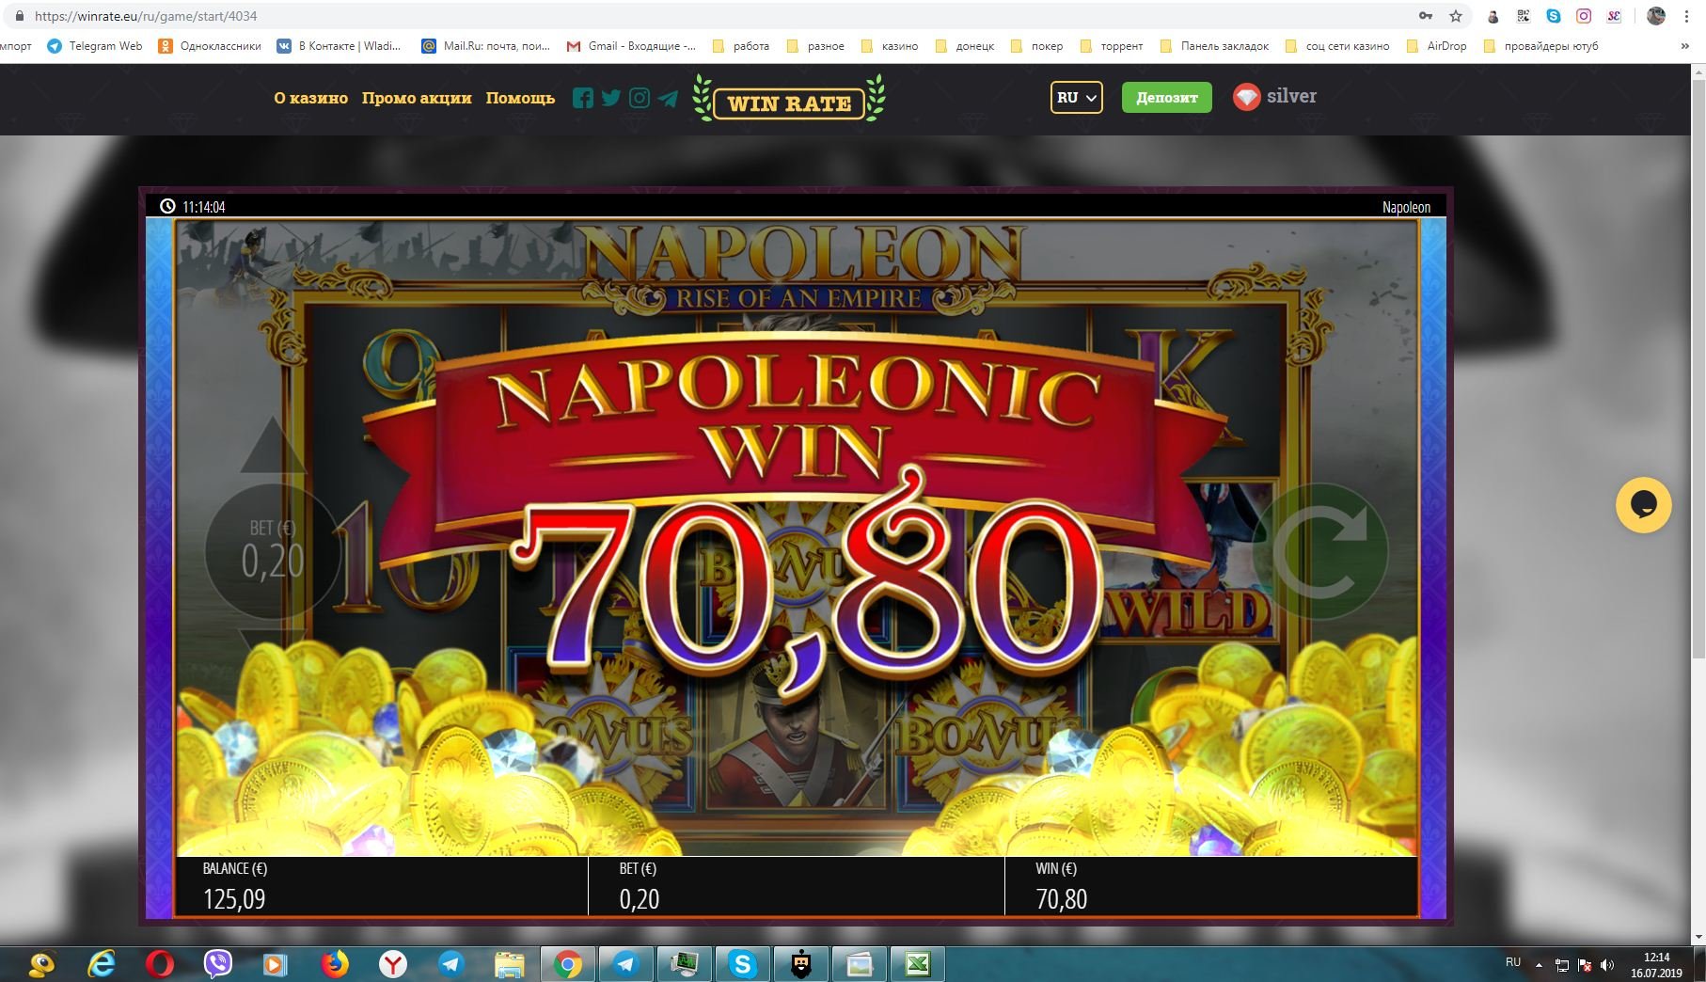
Task: Open the Промо акции menu item
Action: (417, 98)
